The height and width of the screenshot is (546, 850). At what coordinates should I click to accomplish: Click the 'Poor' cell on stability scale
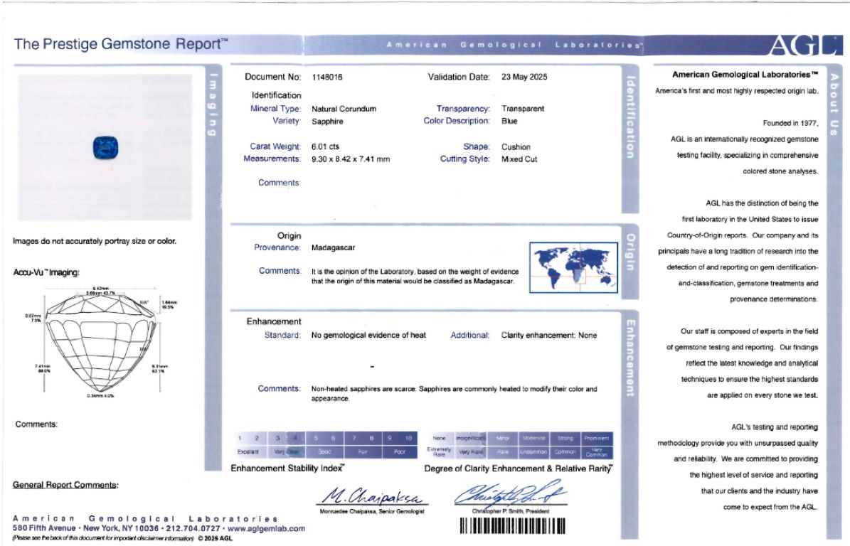click(x=400, y=451)
